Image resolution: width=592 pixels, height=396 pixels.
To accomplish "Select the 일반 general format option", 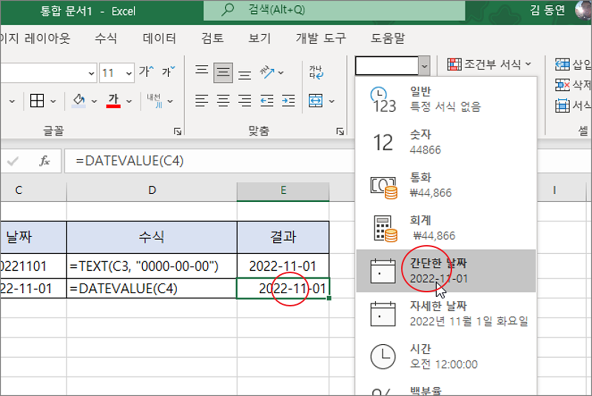I will pyautogui.click(x=446, y=99).
